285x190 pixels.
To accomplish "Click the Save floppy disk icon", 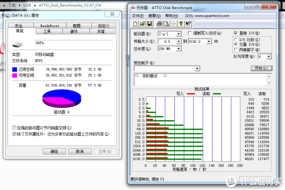I will coord(150,24).
